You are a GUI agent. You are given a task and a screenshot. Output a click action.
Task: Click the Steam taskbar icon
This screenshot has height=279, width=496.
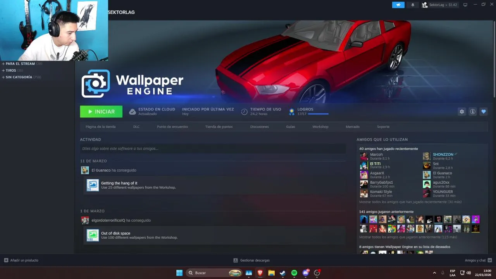[283, 273]
